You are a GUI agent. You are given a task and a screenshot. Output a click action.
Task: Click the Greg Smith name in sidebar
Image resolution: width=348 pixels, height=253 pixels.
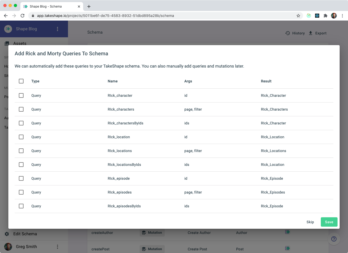[26, 247]
